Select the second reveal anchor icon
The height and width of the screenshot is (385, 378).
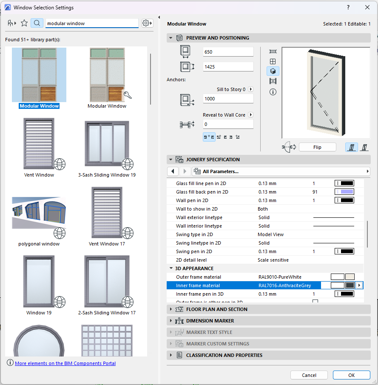[x=219, y=137]
